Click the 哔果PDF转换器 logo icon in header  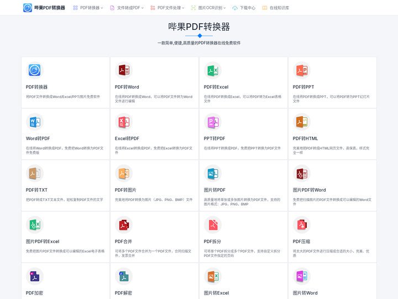tap(28, 8)
